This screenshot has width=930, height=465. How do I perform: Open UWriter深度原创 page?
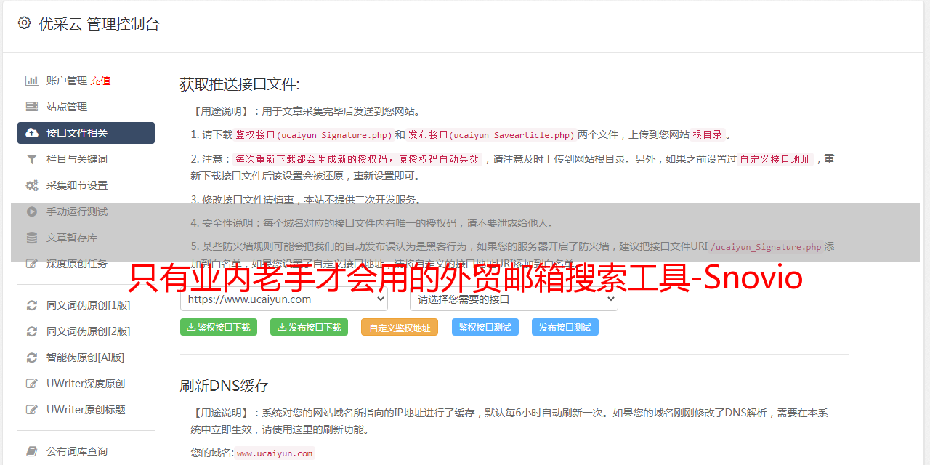[x=86, y=384]
